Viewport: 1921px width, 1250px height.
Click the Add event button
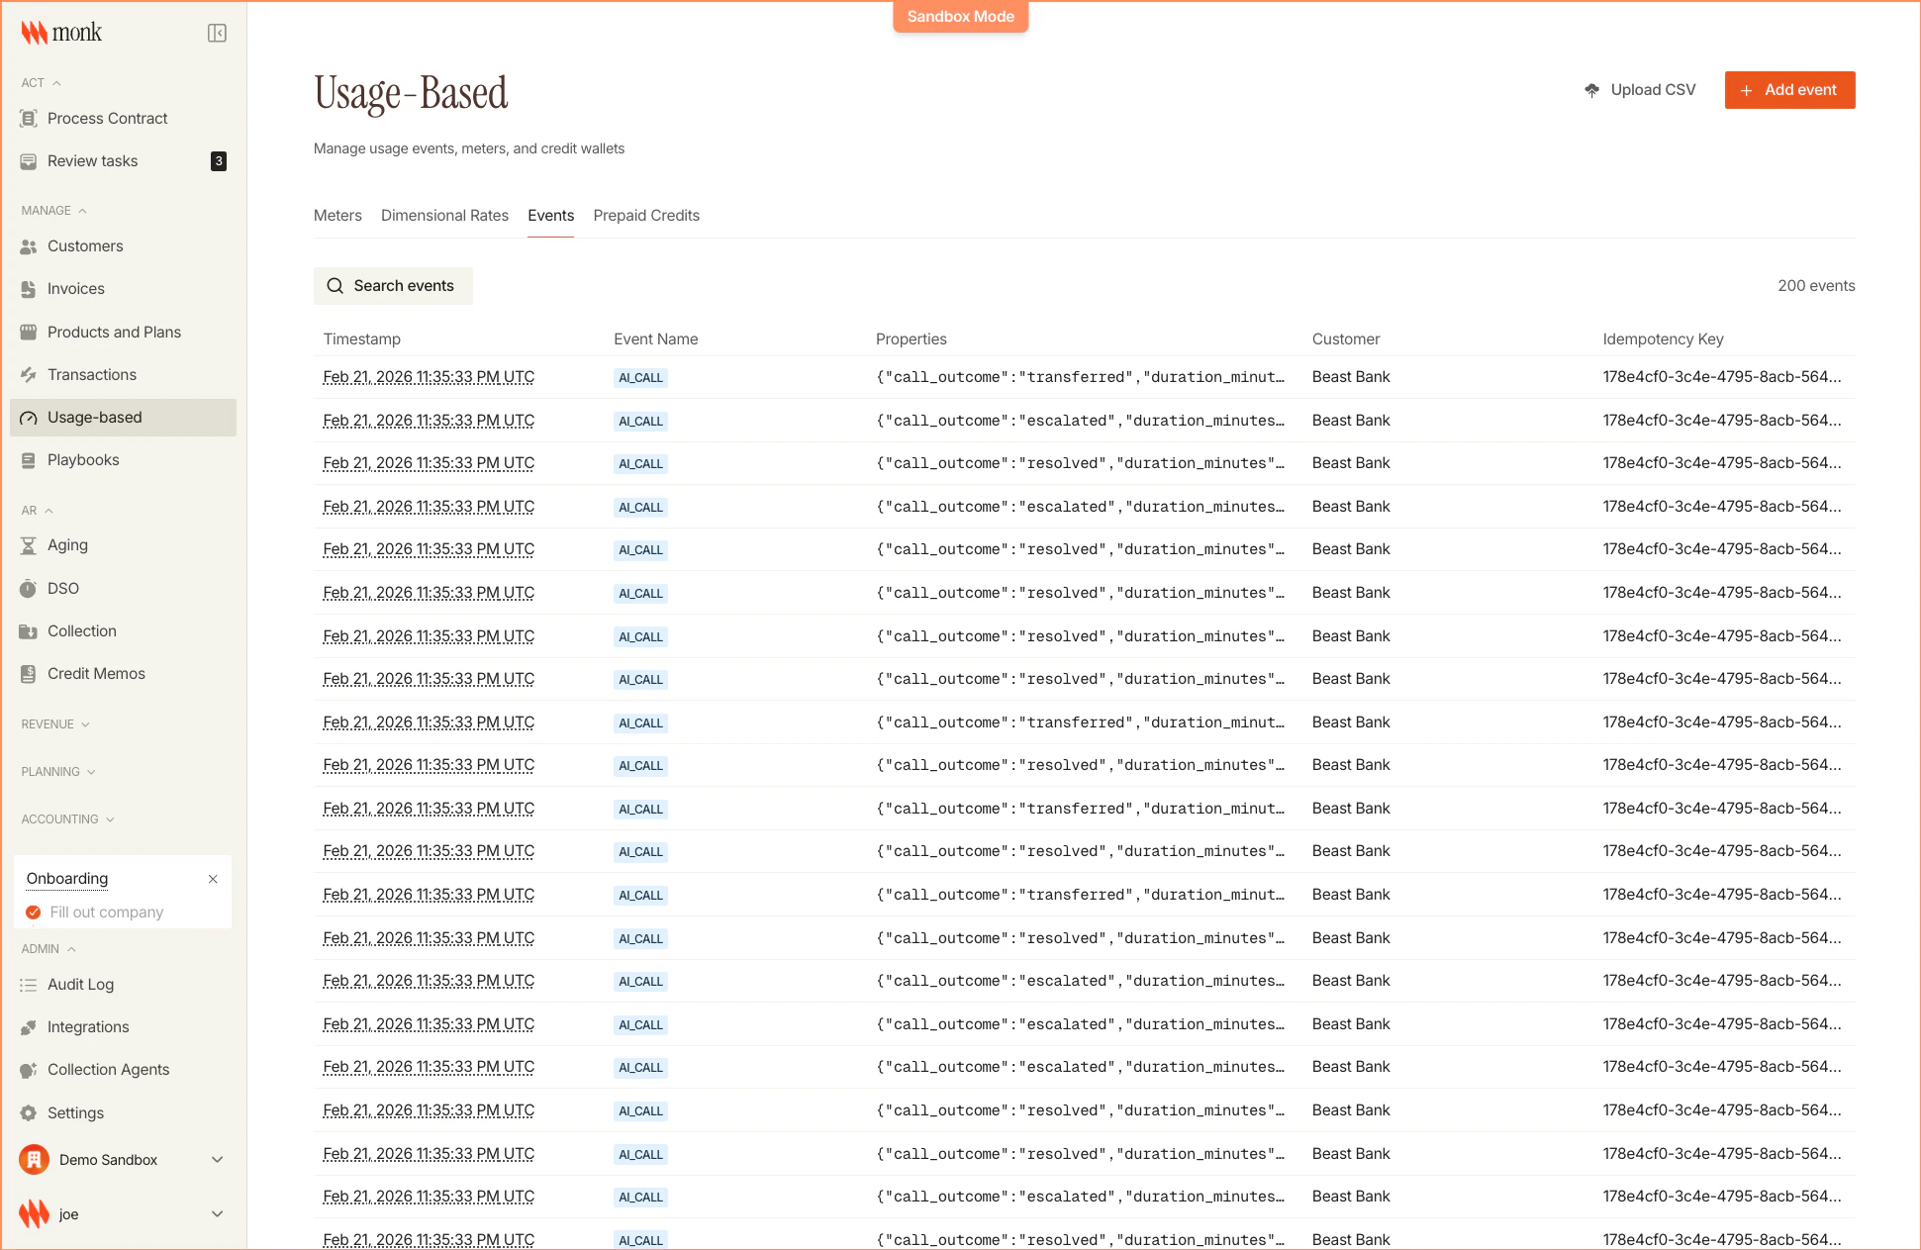[1789, 90]
